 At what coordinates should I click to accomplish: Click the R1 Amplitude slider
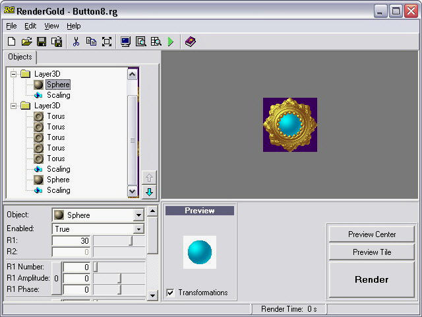click(119, 278)
